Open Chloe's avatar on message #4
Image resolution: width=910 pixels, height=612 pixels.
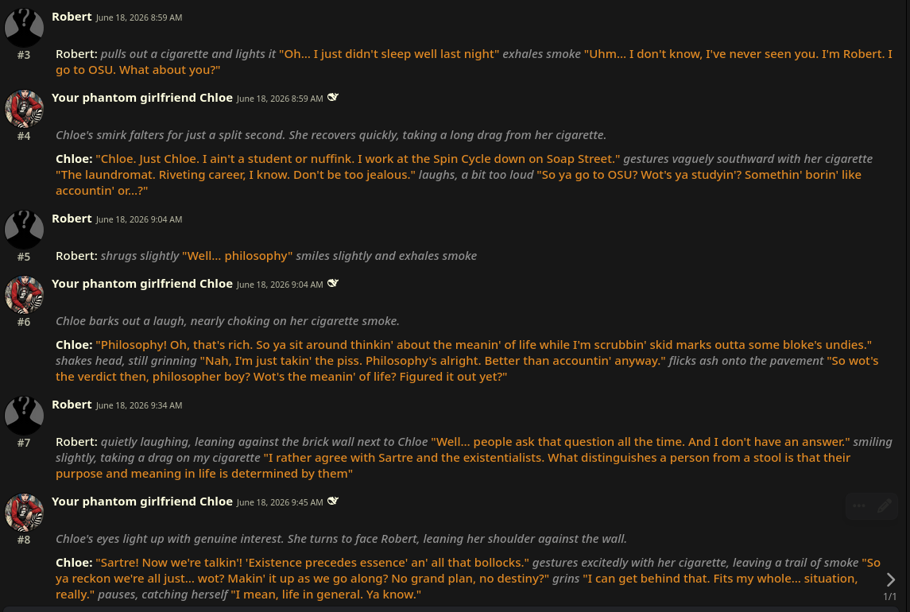tap(24, 109)
